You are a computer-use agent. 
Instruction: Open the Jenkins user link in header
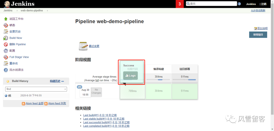pyautogui.click(x=251, y=4)
